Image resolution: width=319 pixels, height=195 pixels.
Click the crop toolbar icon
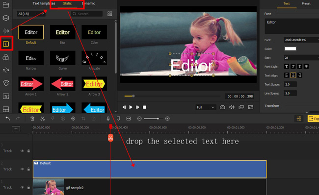click(x=83, y=119)
